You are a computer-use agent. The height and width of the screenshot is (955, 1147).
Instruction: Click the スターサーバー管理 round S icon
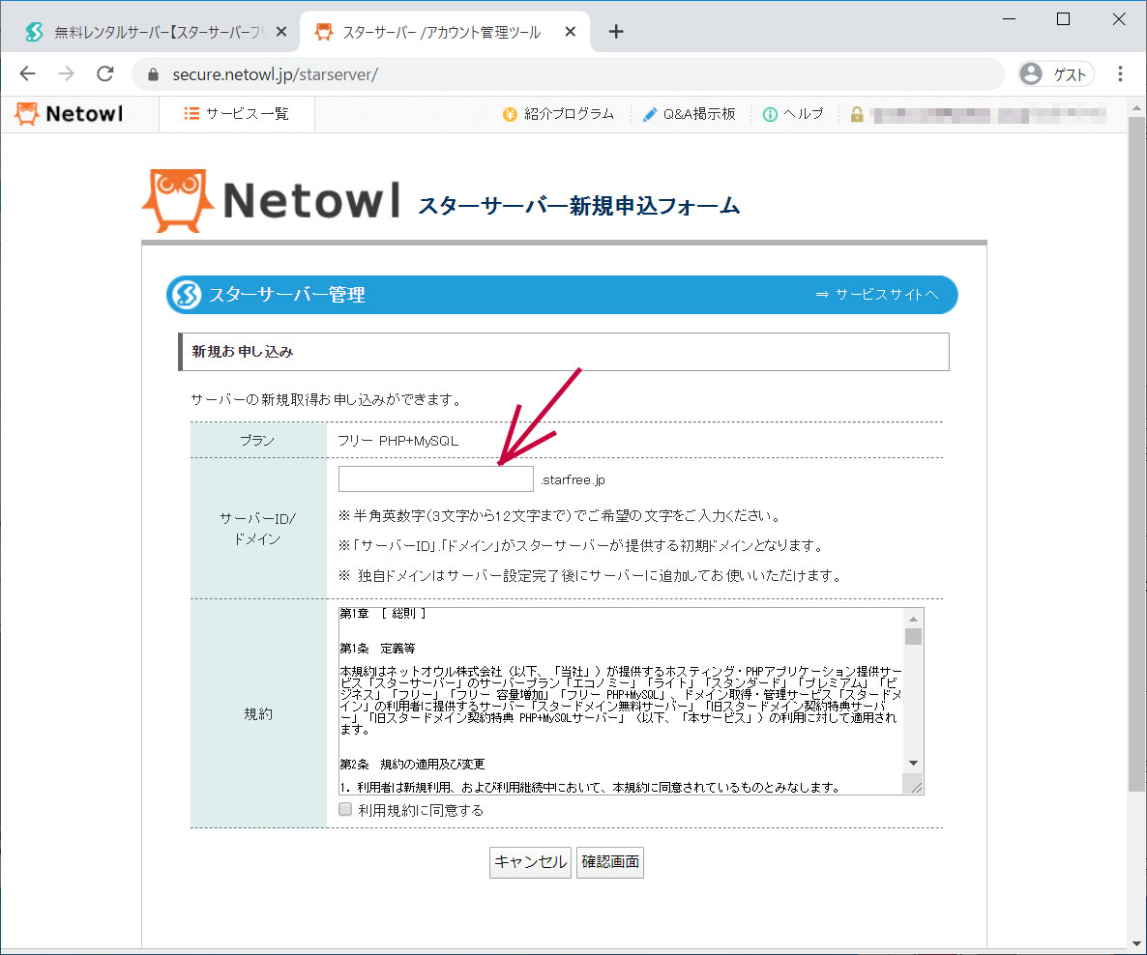186,295
